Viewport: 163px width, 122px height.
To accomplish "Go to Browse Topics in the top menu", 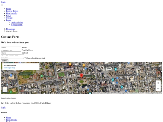I will (x=12, y=11).
